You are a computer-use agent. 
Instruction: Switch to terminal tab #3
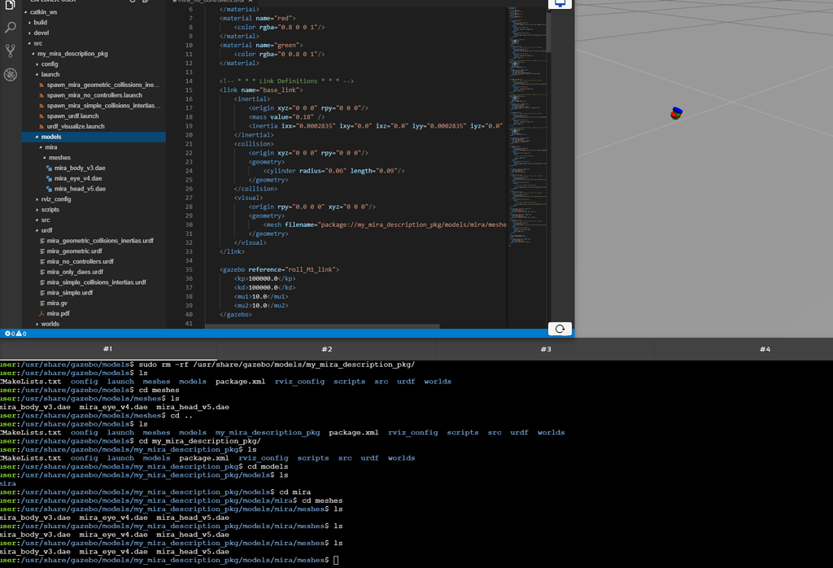(x=546, y=347)
